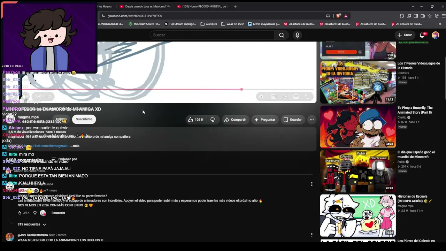Screen dimensions: 446x251
Task: Click the YouTube search magnifier button
Action: pos(282,35)
